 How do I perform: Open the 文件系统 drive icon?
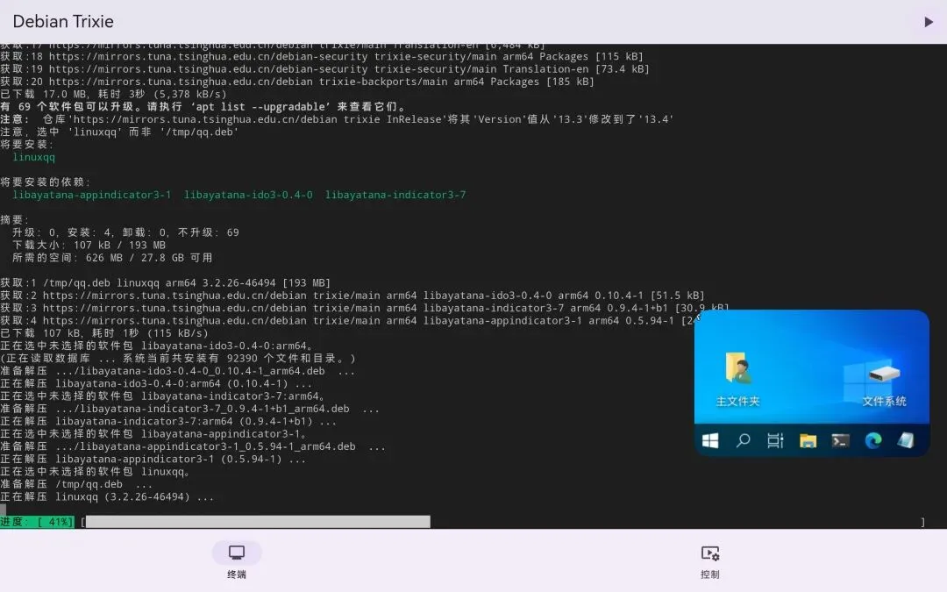[x=884, y=383]
